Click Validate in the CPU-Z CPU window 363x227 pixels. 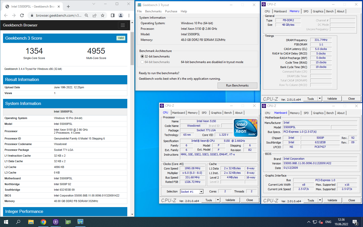point(230,200)
